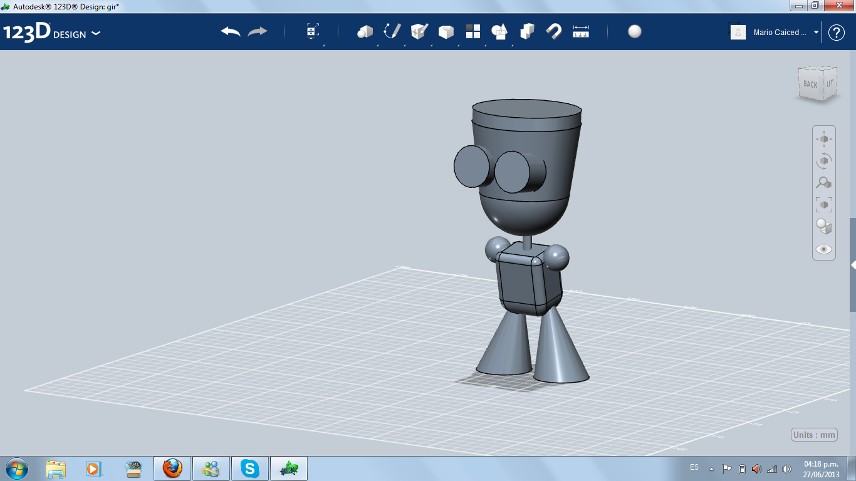Show hidden system tray icons
Screen dimensions: 856x481
(x=711, y=468)
